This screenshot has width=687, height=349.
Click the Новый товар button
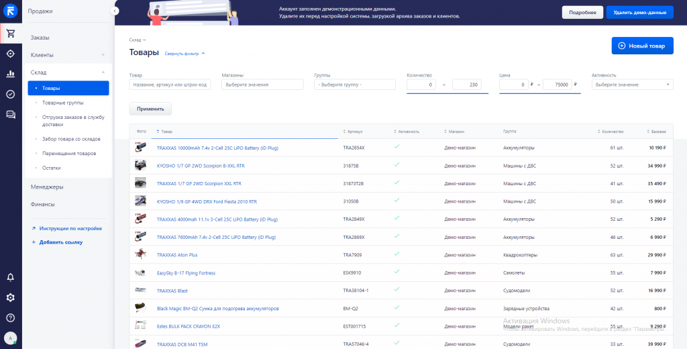pyautogui.click(x=642, y=46)
